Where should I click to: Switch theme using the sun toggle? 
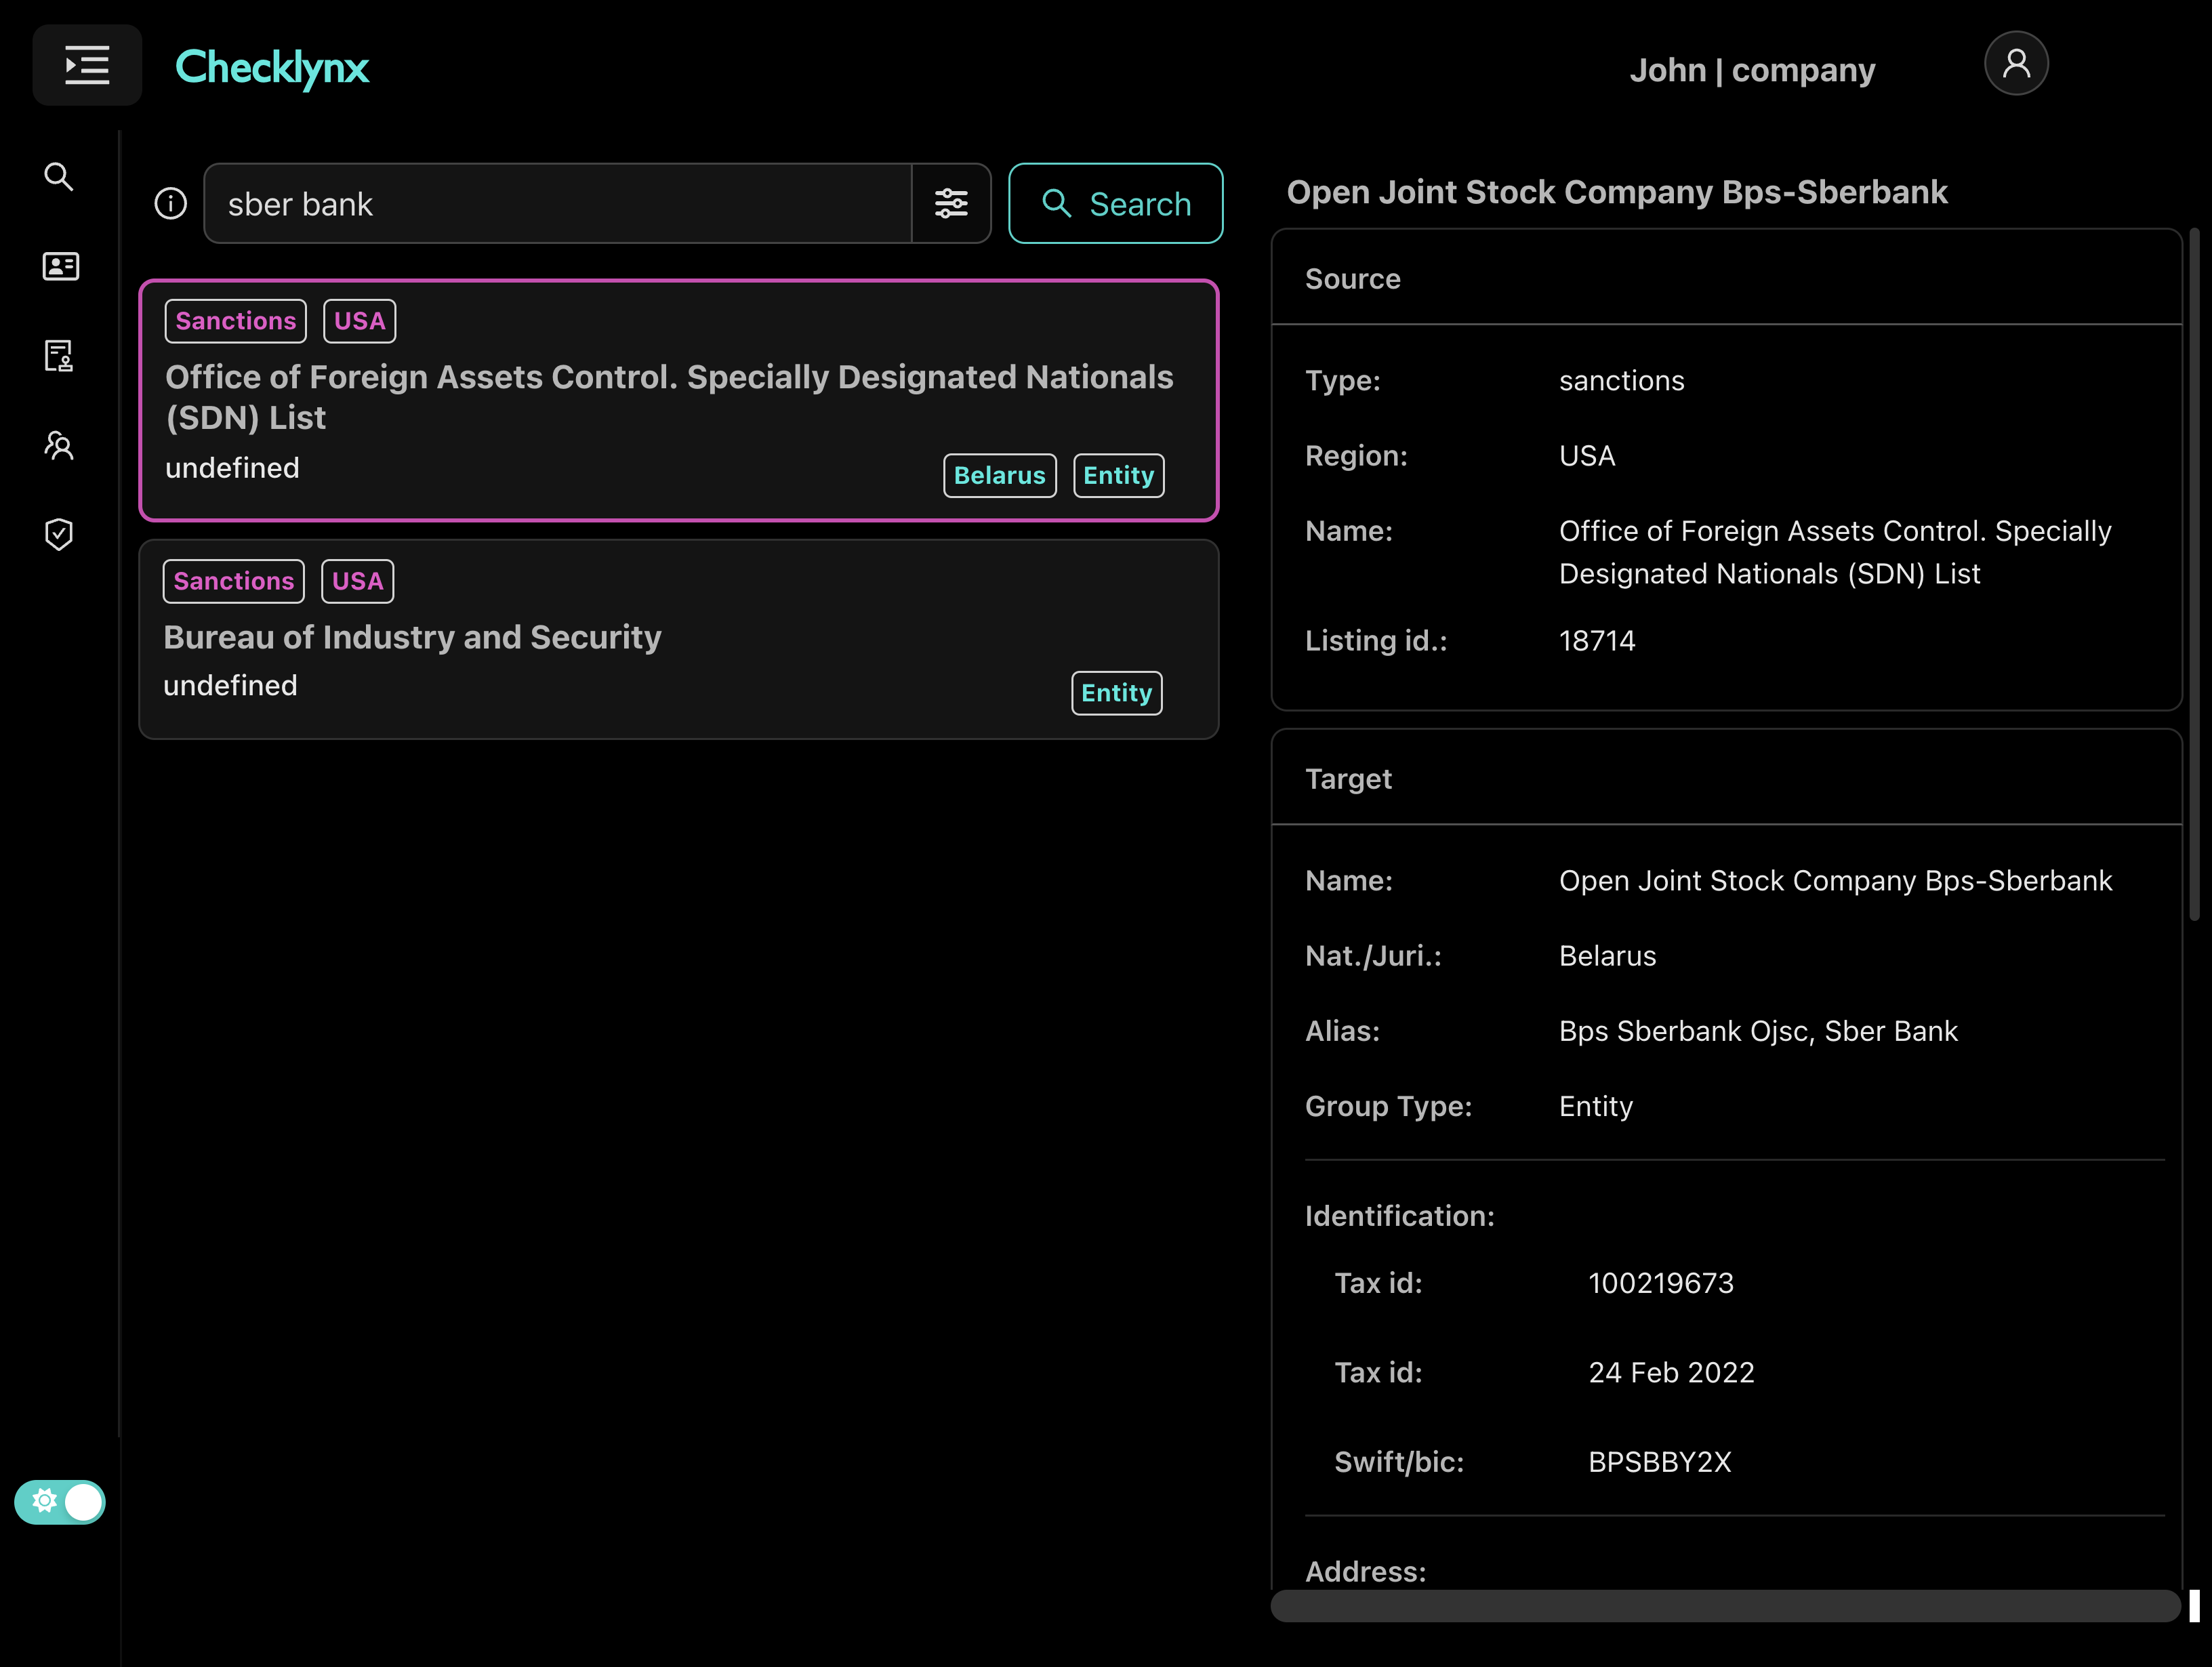(45, 1501)
